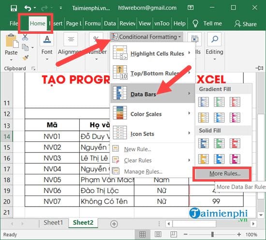Add a new sheet with plus icon
Viewport: 266px width, 240px height.
(114, 224)
